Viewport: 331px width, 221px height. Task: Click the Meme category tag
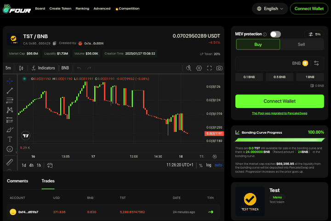(x=277, y=198)
